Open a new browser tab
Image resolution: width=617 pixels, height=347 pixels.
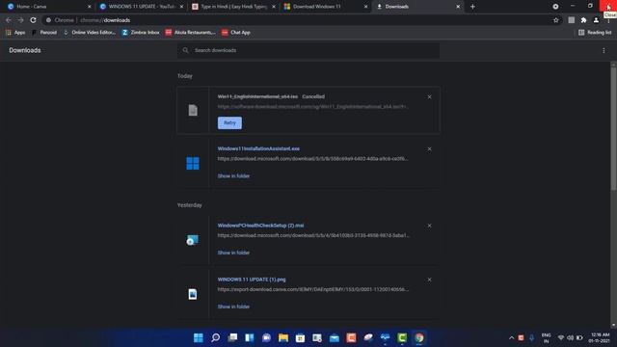tap(472, 7)
